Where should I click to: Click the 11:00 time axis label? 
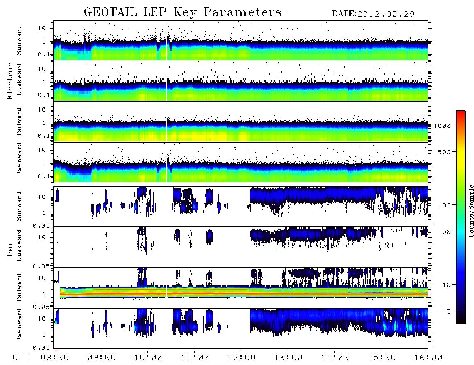(x=195, y=358)
